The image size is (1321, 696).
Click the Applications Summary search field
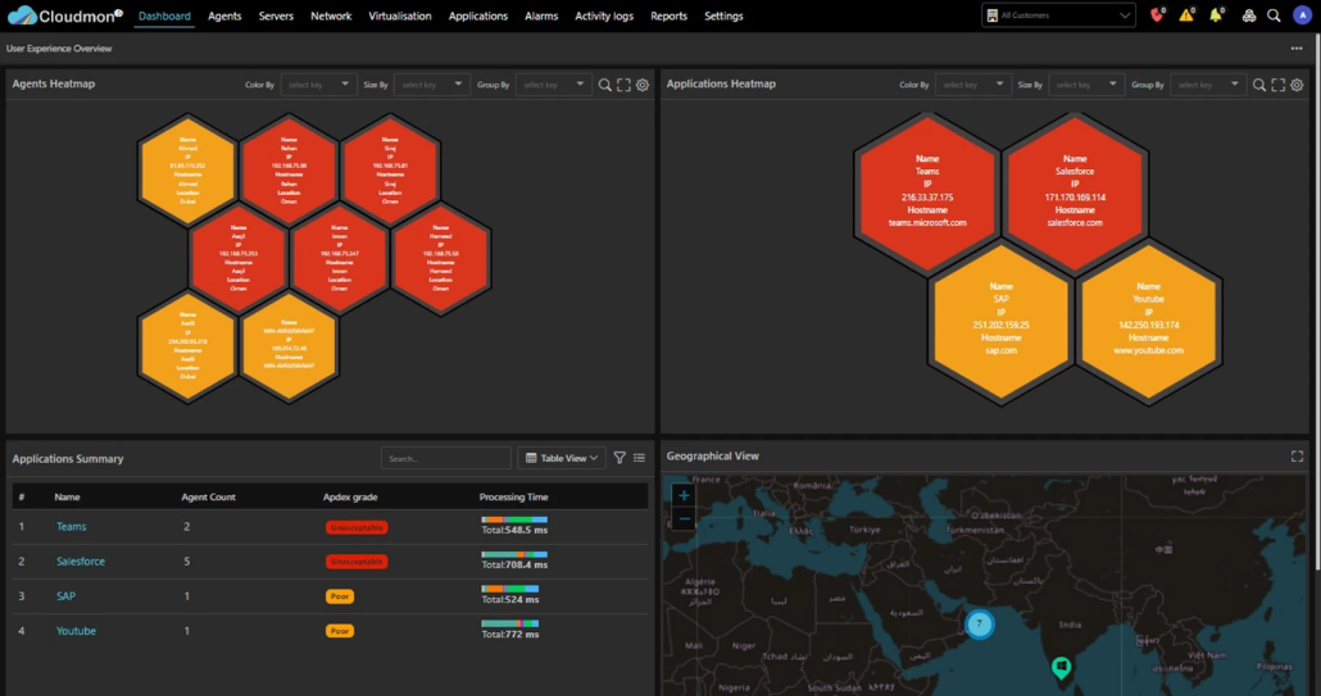click(x=446, y=458)
